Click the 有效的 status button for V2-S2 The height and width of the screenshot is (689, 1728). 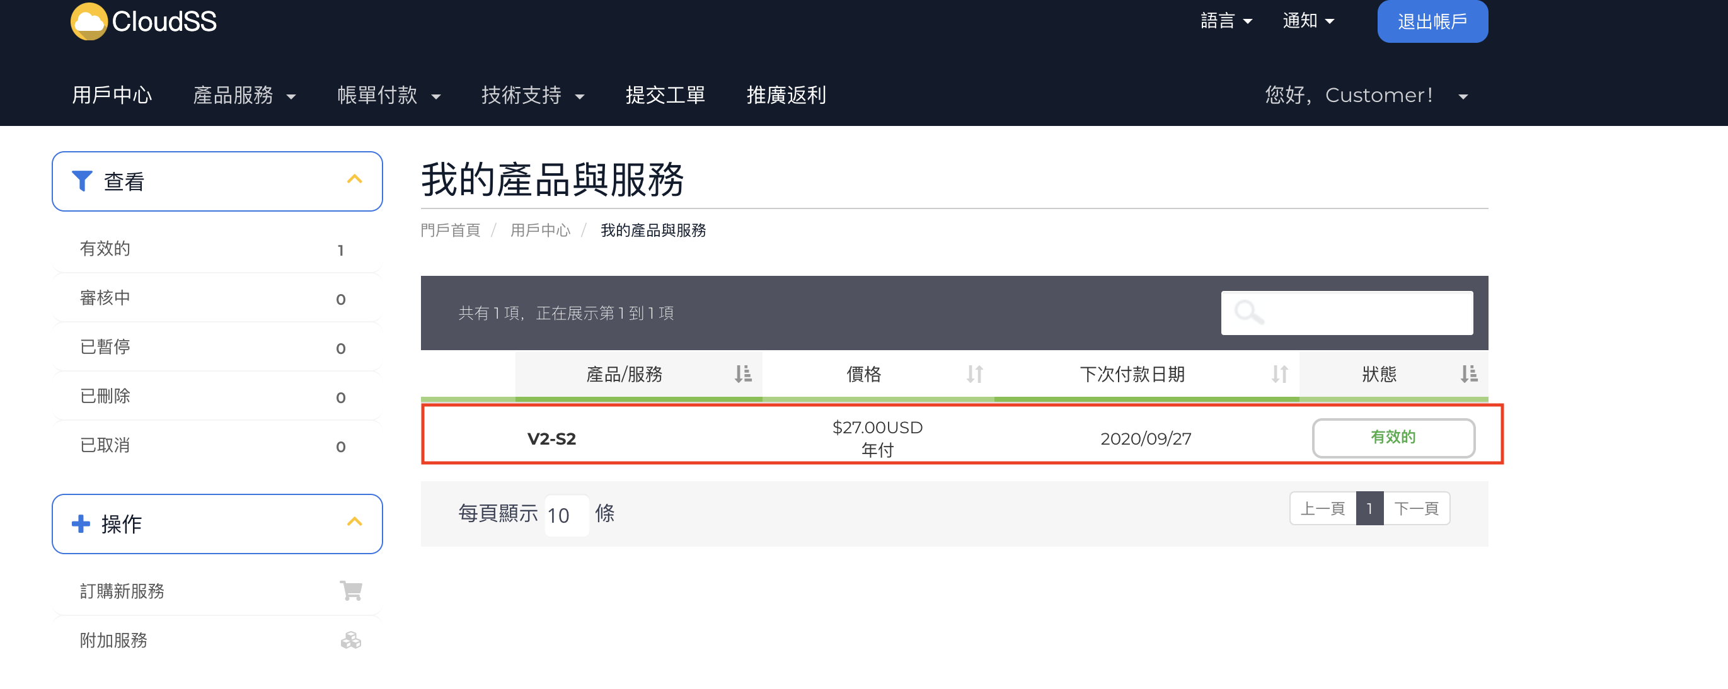(1393, 438)
